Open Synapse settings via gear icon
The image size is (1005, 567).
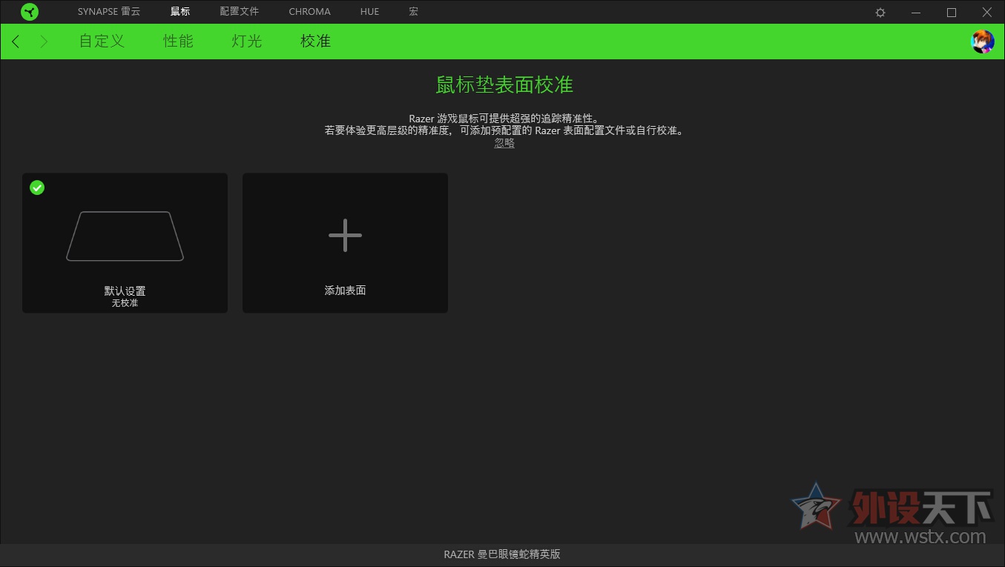(x=880, y=12)
